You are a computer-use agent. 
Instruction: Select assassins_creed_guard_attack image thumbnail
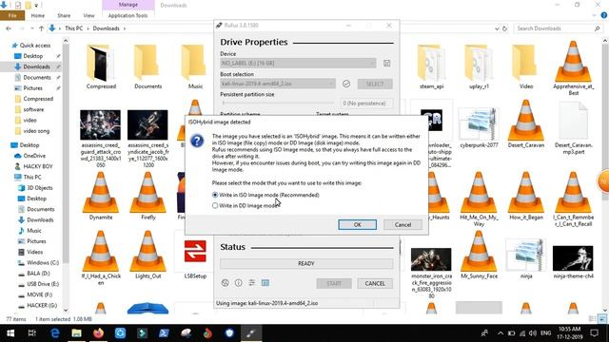pos(100,124)
